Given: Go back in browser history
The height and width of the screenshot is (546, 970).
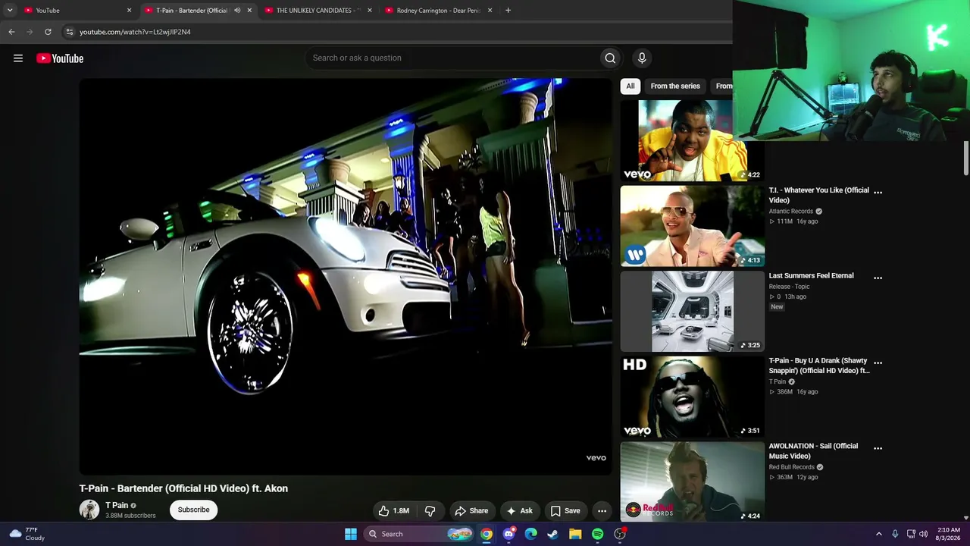Looking at the screenshot, I should [11, 32].
